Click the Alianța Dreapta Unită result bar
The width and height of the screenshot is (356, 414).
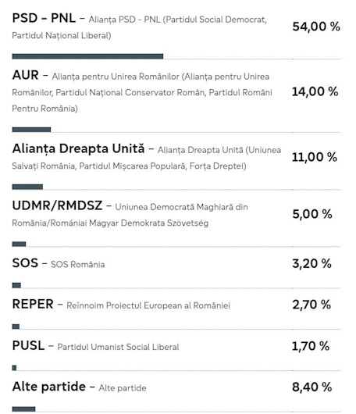coord(27,187)
